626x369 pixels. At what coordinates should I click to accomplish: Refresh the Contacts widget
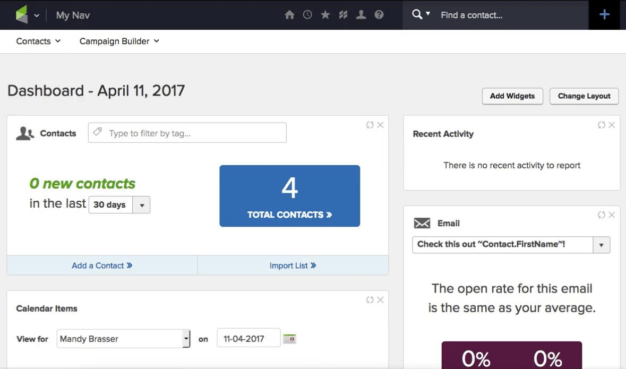pos(370,125)
